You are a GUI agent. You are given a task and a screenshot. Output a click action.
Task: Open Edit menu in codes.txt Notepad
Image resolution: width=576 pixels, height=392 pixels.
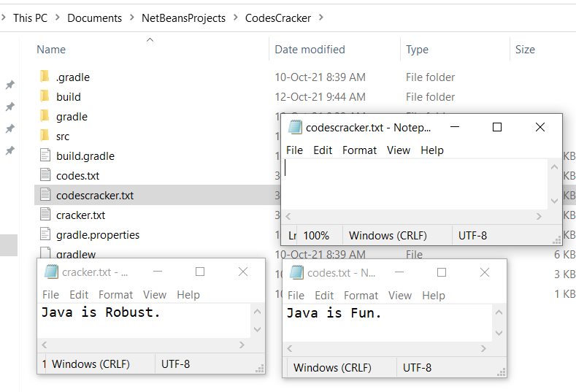(324, 296)
